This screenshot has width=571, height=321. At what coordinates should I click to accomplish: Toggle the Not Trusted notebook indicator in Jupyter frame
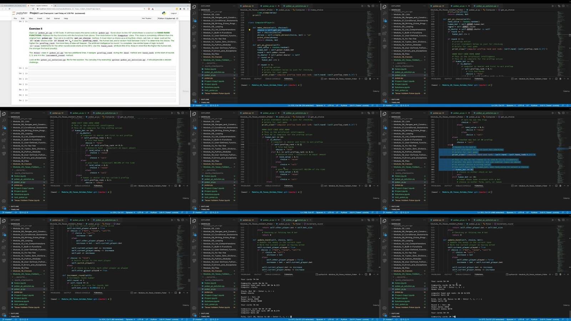click(146, 18)
